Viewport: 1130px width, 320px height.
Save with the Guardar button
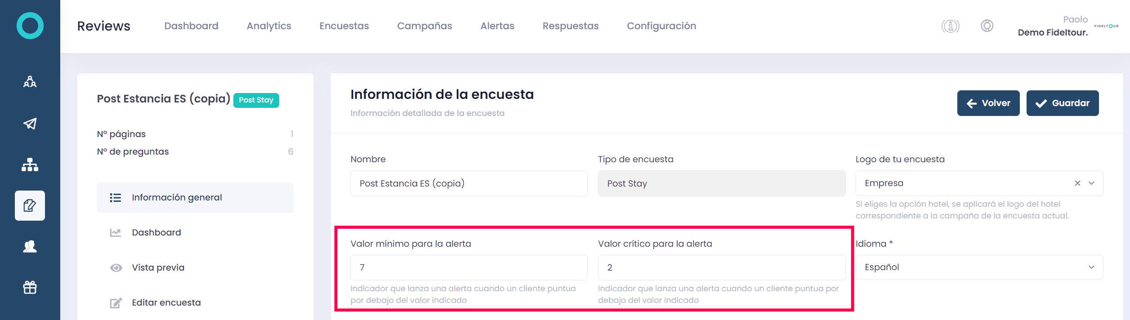coord(1063,103)
